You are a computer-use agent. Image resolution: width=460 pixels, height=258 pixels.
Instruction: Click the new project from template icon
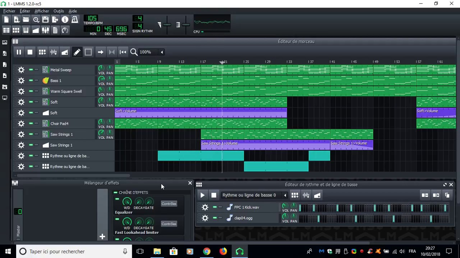coord(16,20)
